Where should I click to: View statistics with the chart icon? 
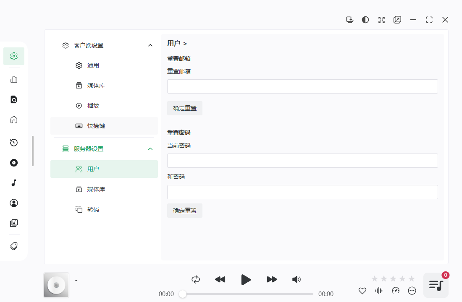pos(13,79)
